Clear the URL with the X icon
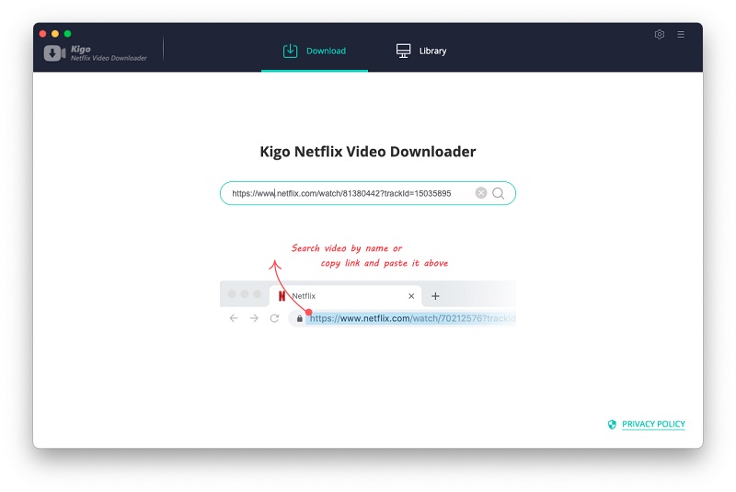736x492 pixels. coord(480,193)
